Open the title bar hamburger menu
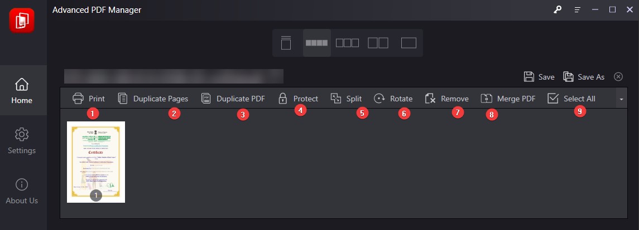Image resolution: width=639 pixels, height=230 pixels. point(578,9)
